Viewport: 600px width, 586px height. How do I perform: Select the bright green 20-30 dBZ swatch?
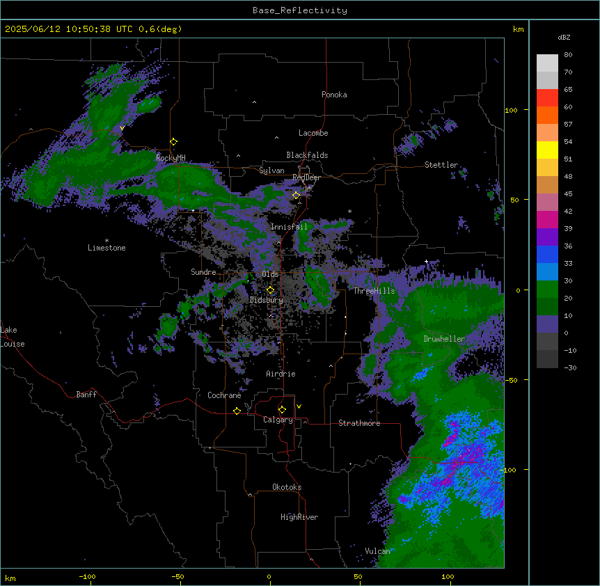point(547,290)
